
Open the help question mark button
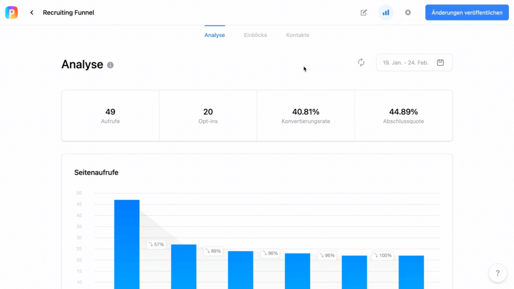(x=498, y=273)
